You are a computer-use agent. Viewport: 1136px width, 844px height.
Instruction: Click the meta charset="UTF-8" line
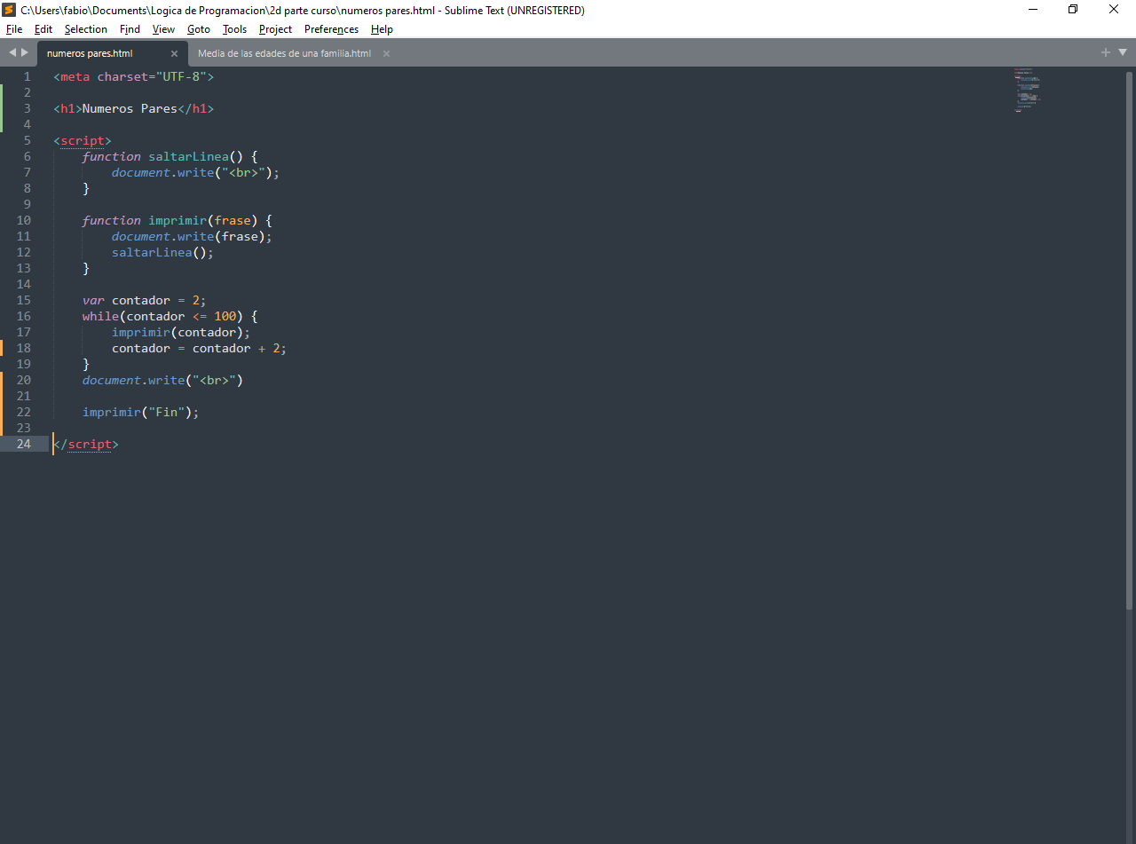click(134, 76)
